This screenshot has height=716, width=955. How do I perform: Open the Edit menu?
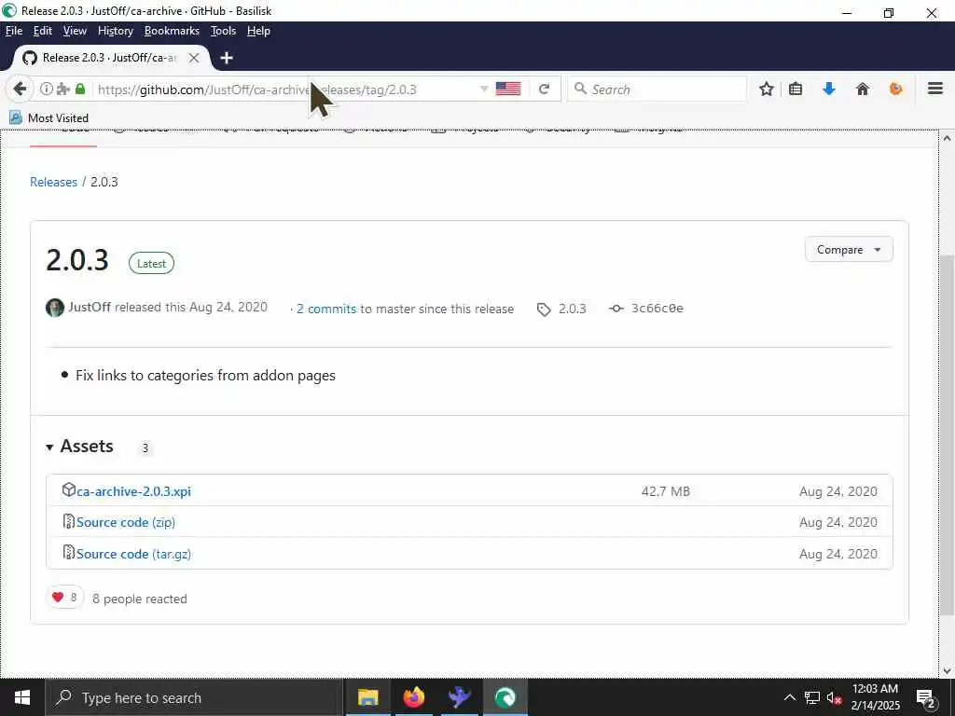coord(43,31)
